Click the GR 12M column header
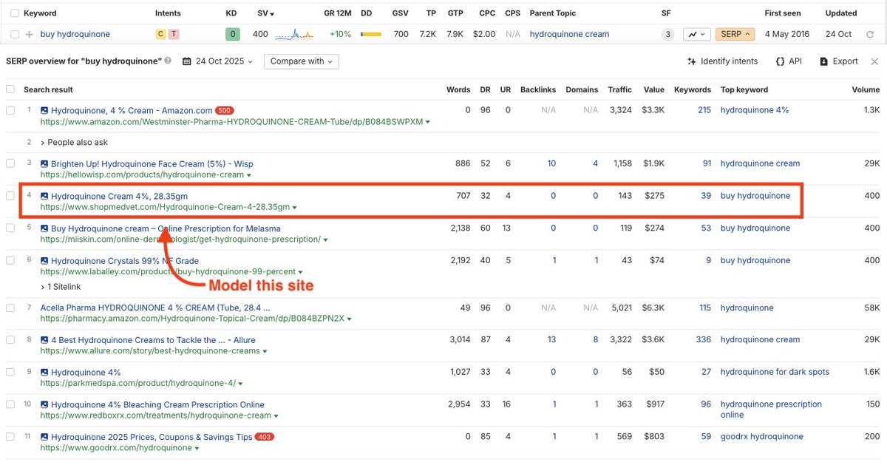 338,13
